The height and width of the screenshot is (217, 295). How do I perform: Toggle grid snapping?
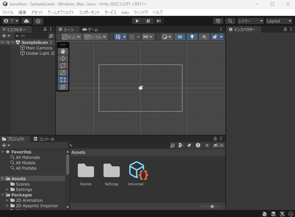(132, 37)
